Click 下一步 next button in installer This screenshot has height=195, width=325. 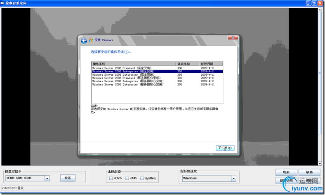pos(225,148)
